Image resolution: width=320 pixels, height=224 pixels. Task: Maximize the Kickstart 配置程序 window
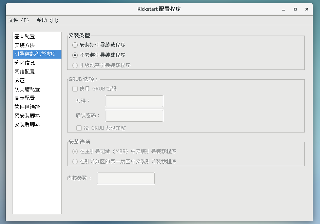pyautogui.click(x=295, y=9)
